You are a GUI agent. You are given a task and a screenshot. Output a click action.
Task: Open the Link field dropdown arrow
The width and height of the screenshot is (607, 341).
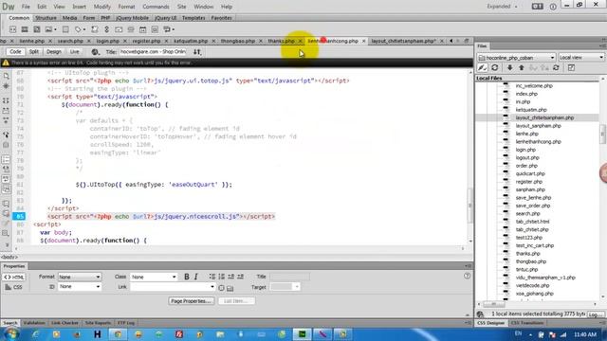212,287
